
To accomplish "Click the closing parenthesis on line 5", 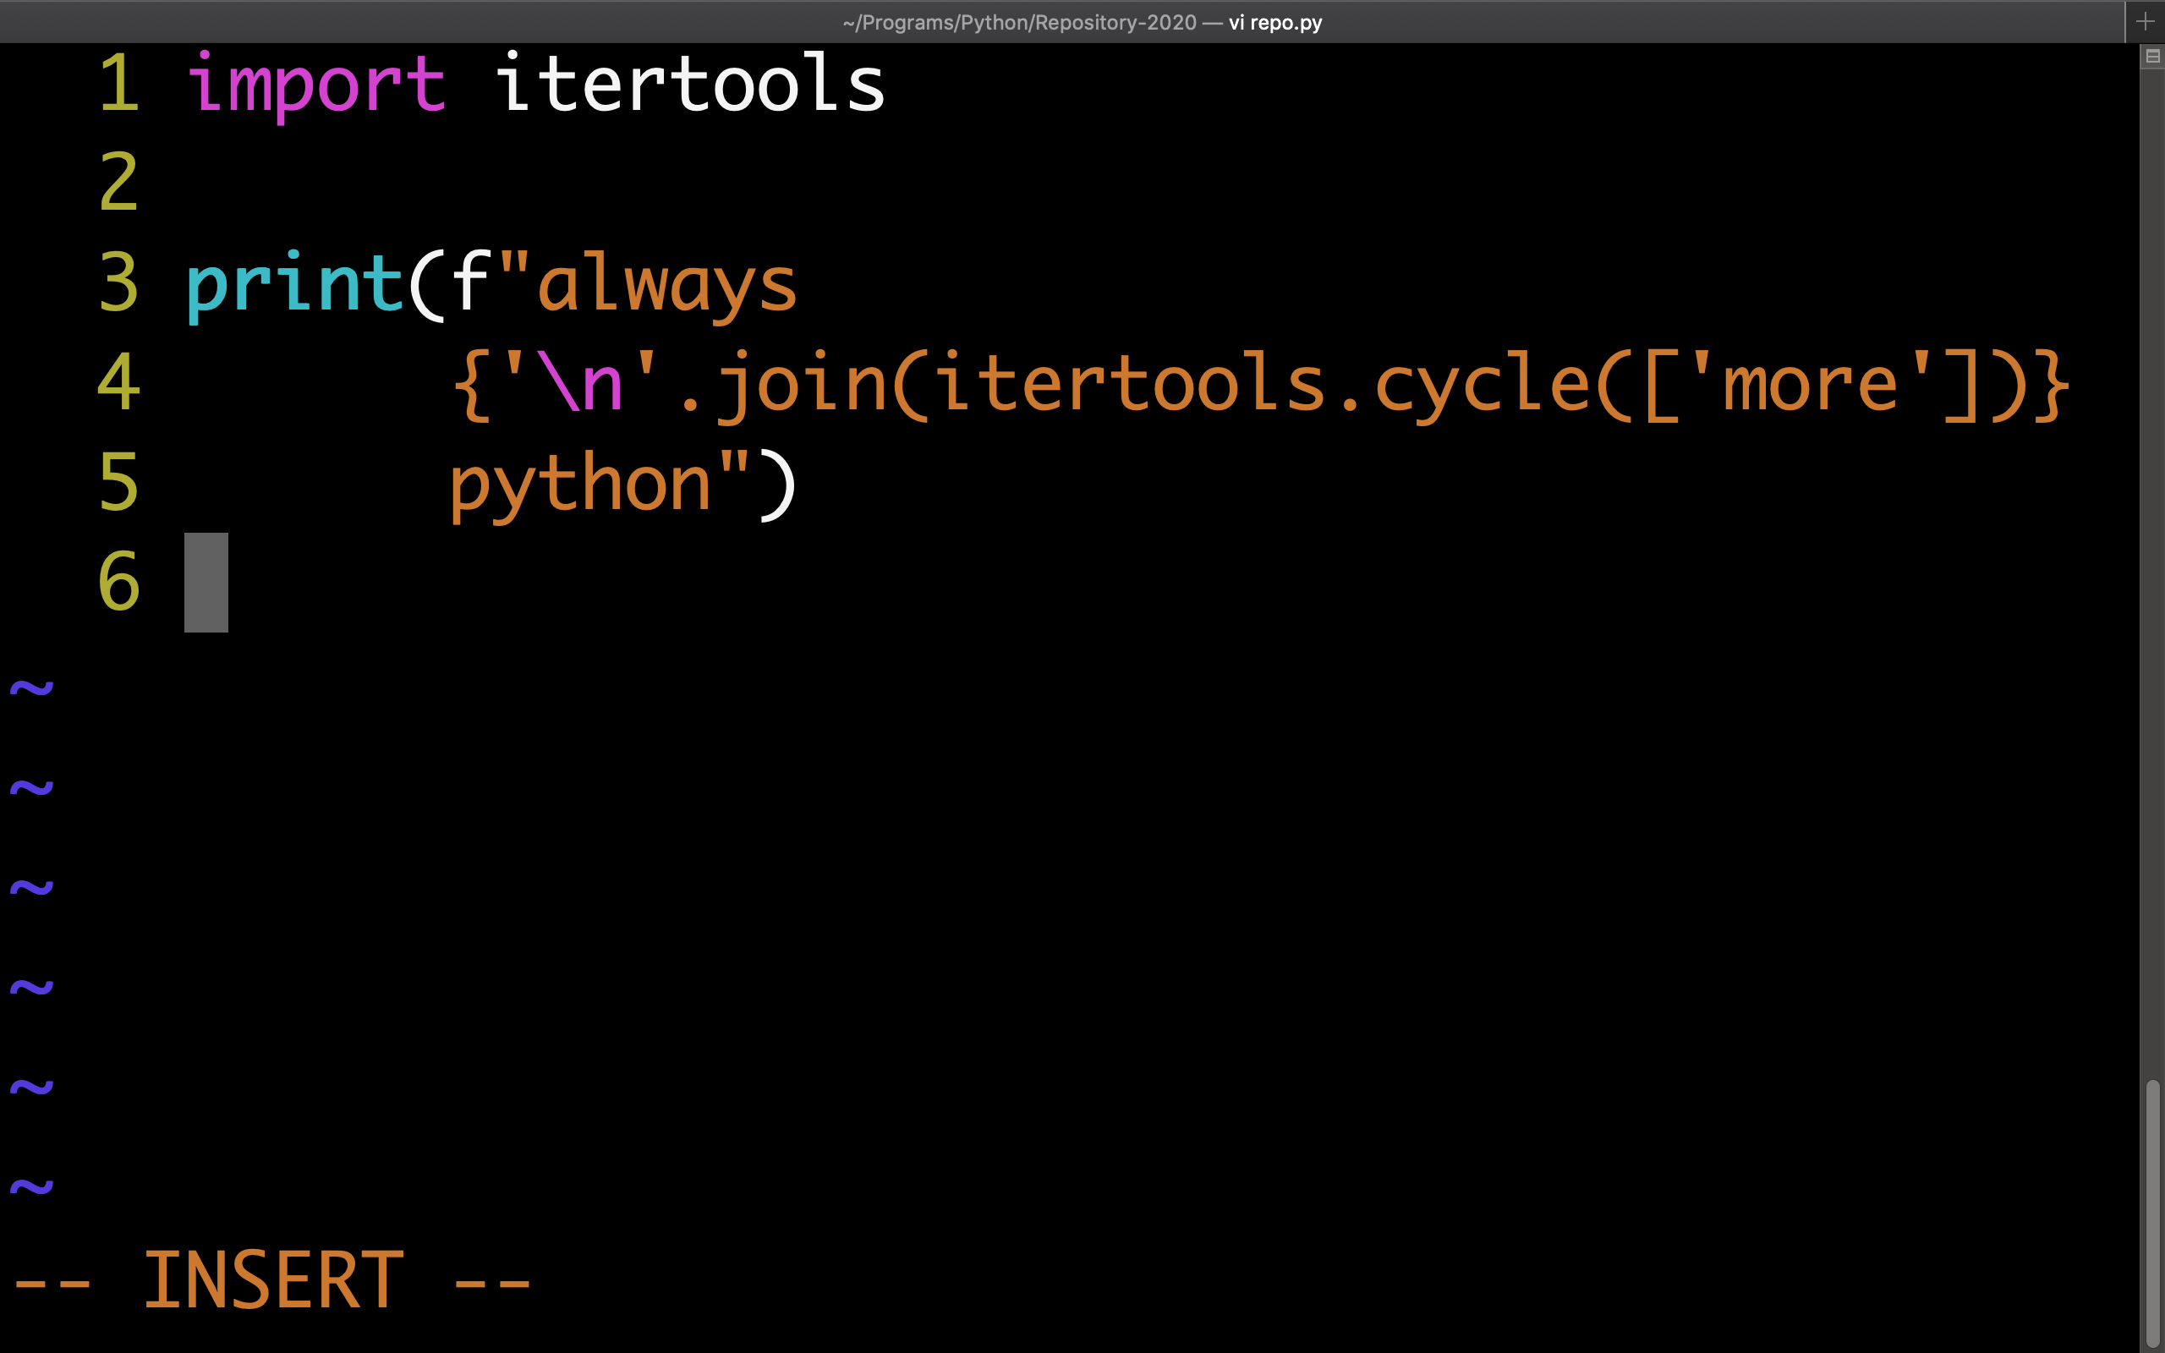I will pos(776,485).
